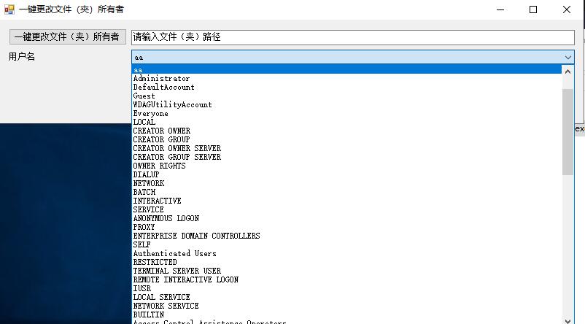Click scroll up arrow of dropdown list

567,70
